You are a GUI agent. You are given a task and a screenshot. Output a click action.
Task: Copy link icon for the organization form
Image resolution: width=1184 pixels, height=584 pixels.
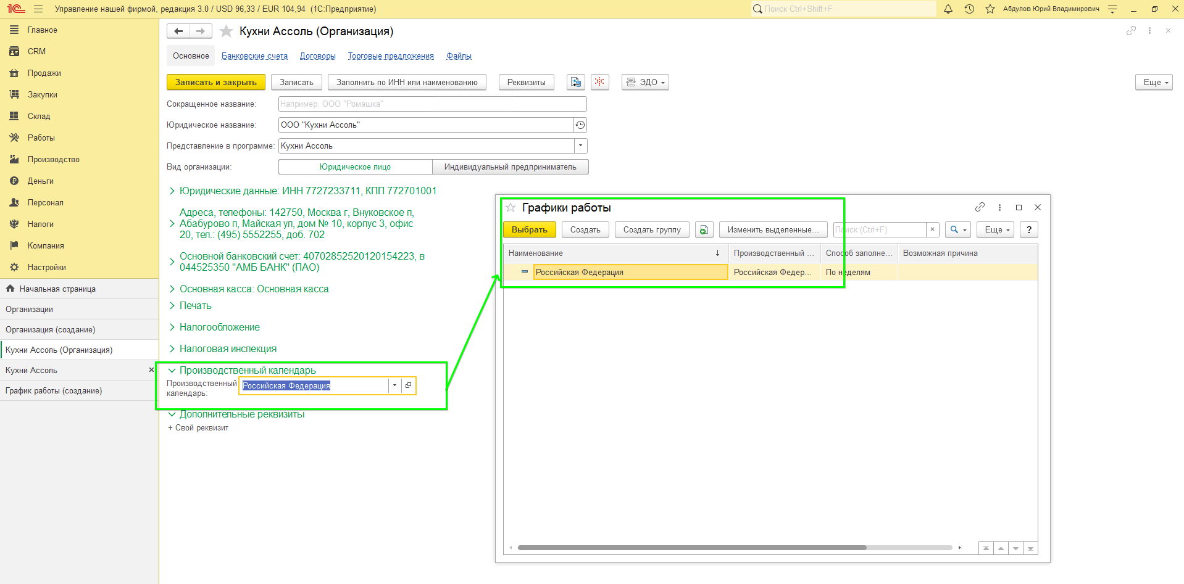click(x=1131, y=31)
